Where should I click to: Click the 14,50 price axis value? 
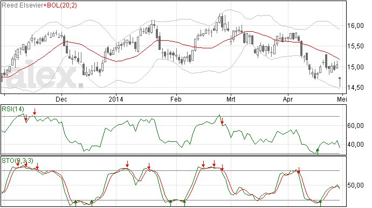click(355, 88)
